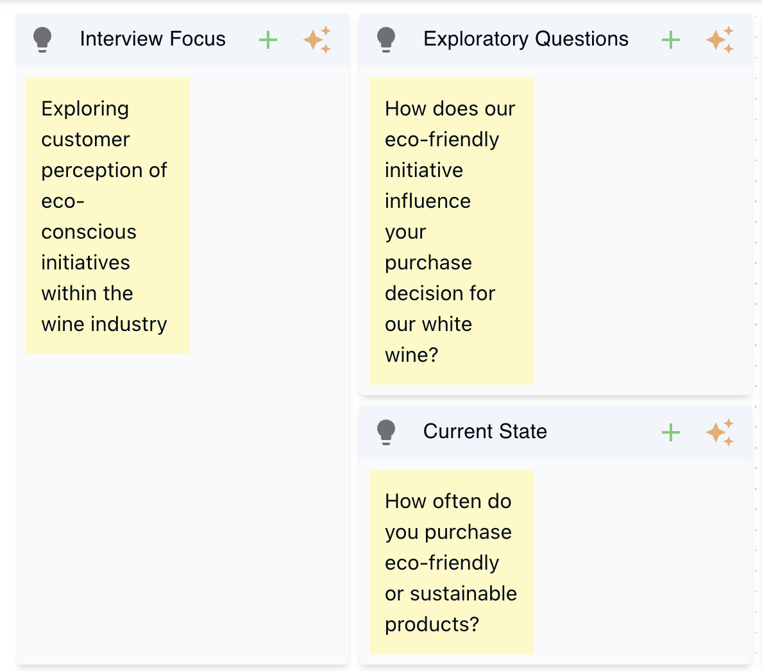Click the lightbulb icon on Interview Focus column
Screen dimensions: 762x671
[42, 38]
